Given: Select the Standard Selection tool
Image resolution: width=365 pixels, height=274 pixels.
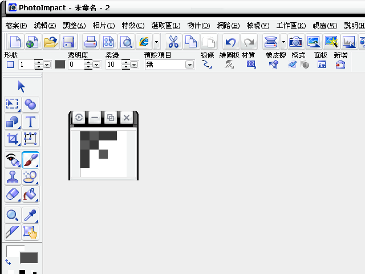Looking at the screenshot, I should (13, 104).
